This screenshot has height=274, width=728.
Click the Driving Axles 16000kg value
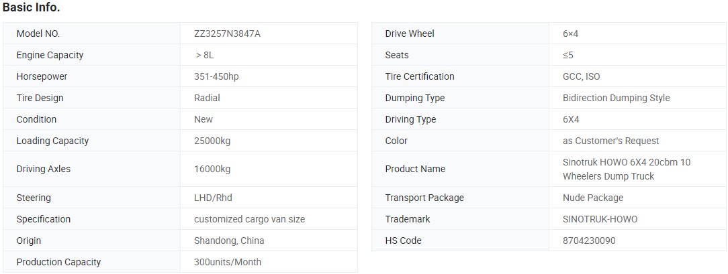[212, 169]
